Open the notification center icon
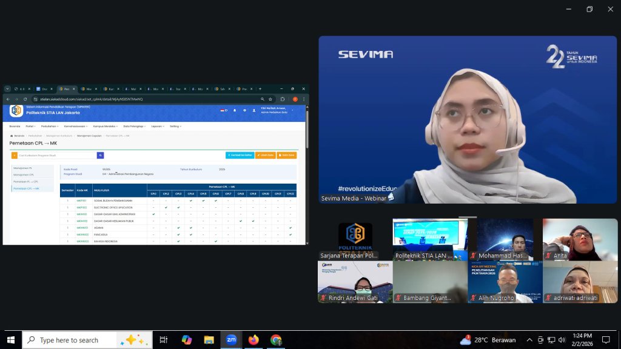 point(605,340)
